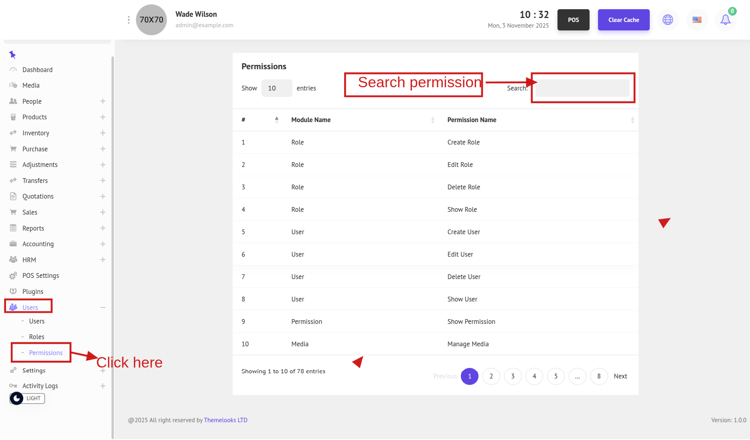Screen dimensions: 750x440
Task: Expand the Products submenu plus
Action: tap(103, 117)
